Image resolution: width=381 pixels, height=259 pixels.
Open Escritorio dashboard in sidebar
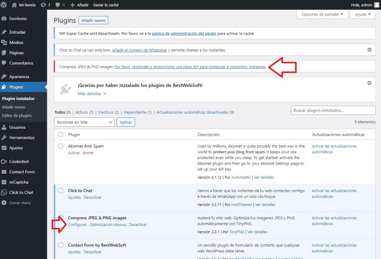tap(18, 19)
